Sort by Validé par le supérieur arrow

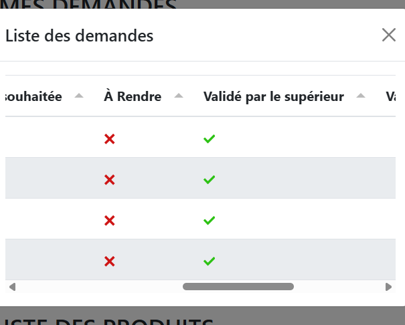tap(361, 96)
